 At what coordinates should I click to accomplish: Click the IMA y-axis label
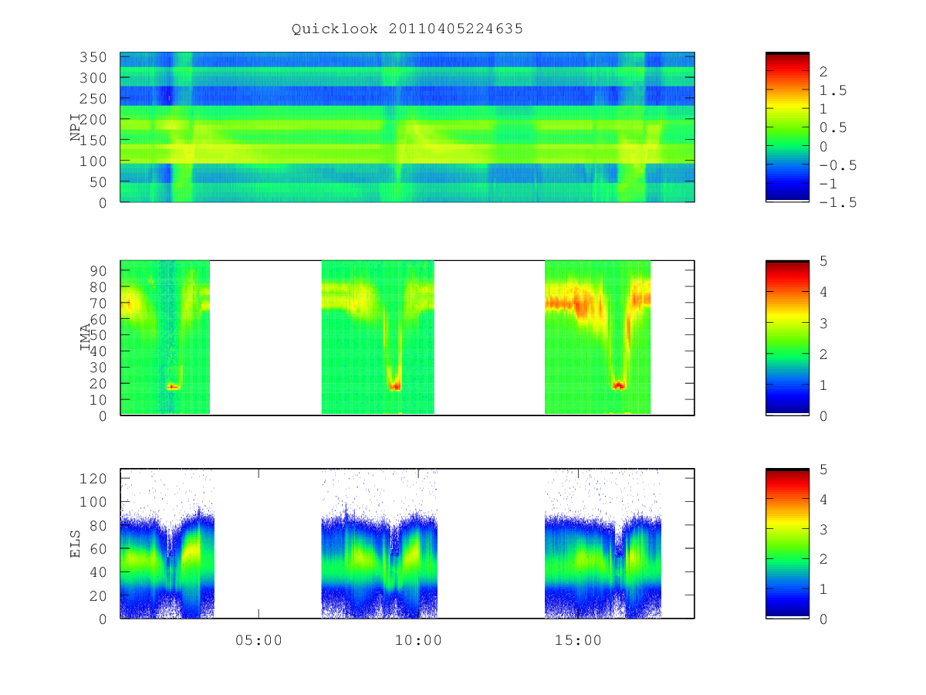86,338
